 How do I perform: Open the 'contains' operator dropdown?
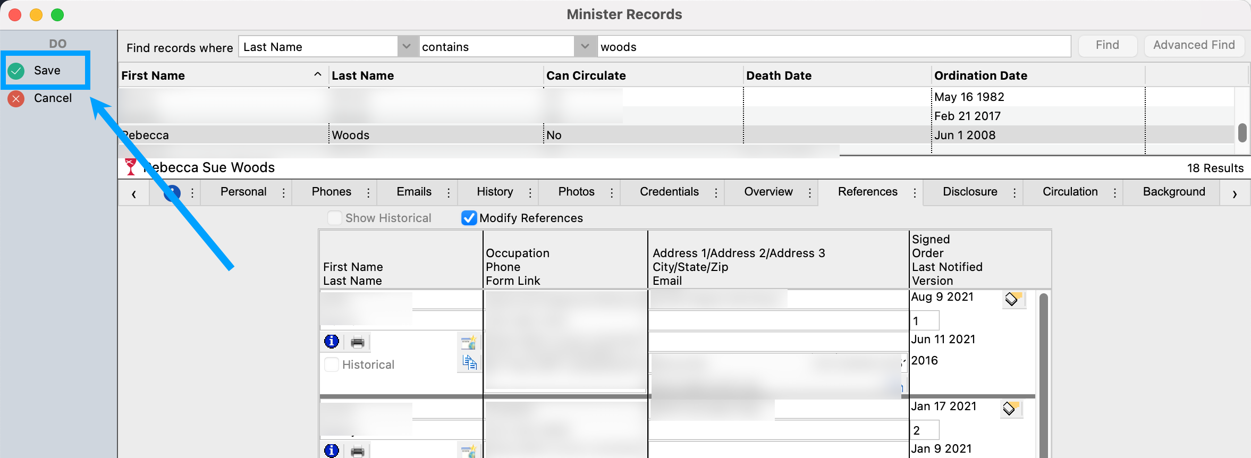[x=585, y=47]
